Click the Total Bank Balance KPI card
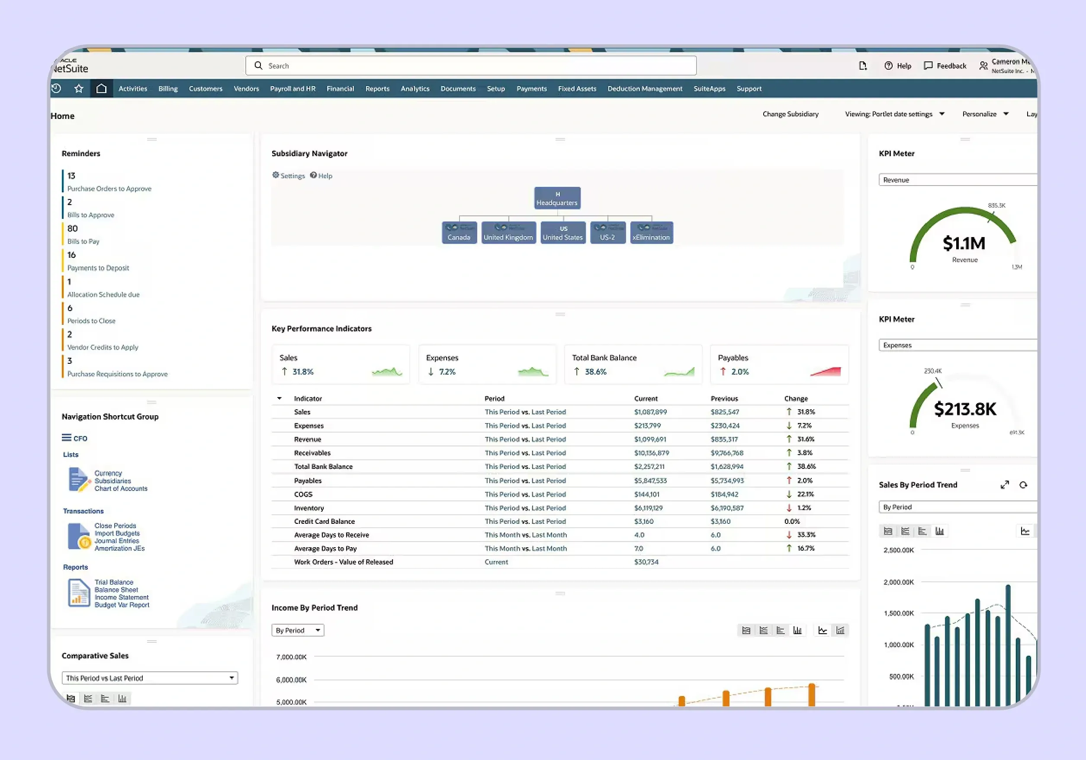Image resolution: width=1086 pixels, height=760 pixels. 633,365
